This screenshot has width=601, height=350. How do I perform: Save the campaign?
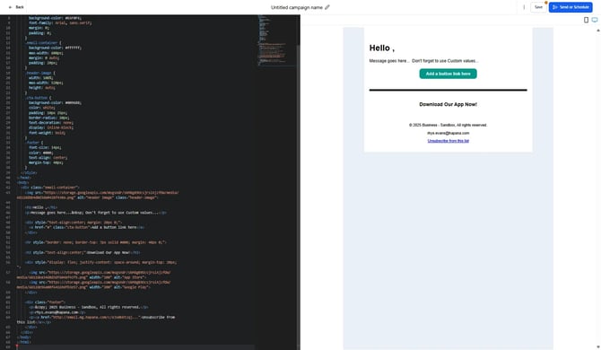coord(538,7)
